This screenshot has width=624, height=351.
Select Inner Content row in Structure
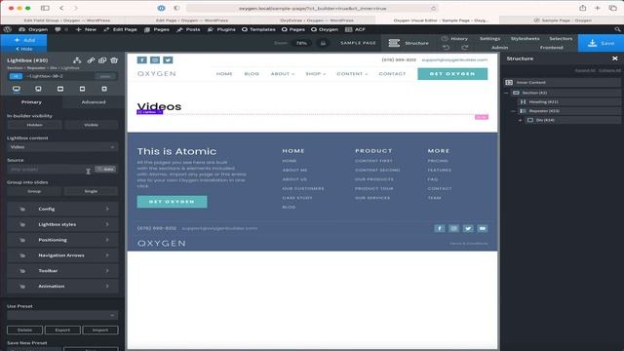point(562,82)
